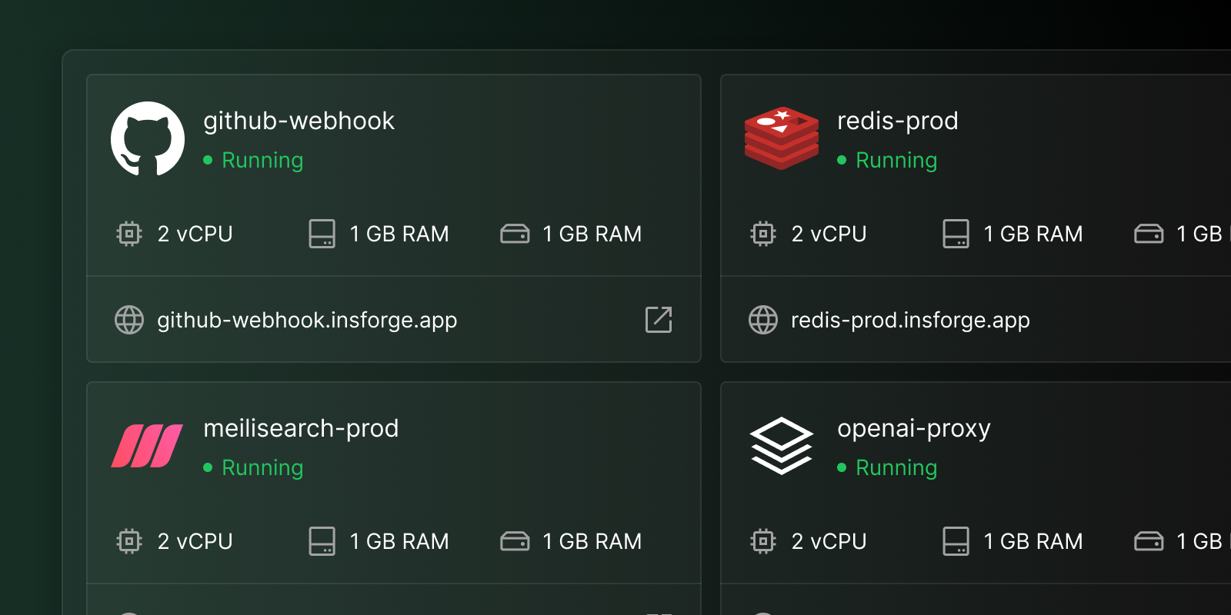The image size is (1231, 615).
Task: Click the disk drive icon in redis-prod card
Action: [1149, 234]
